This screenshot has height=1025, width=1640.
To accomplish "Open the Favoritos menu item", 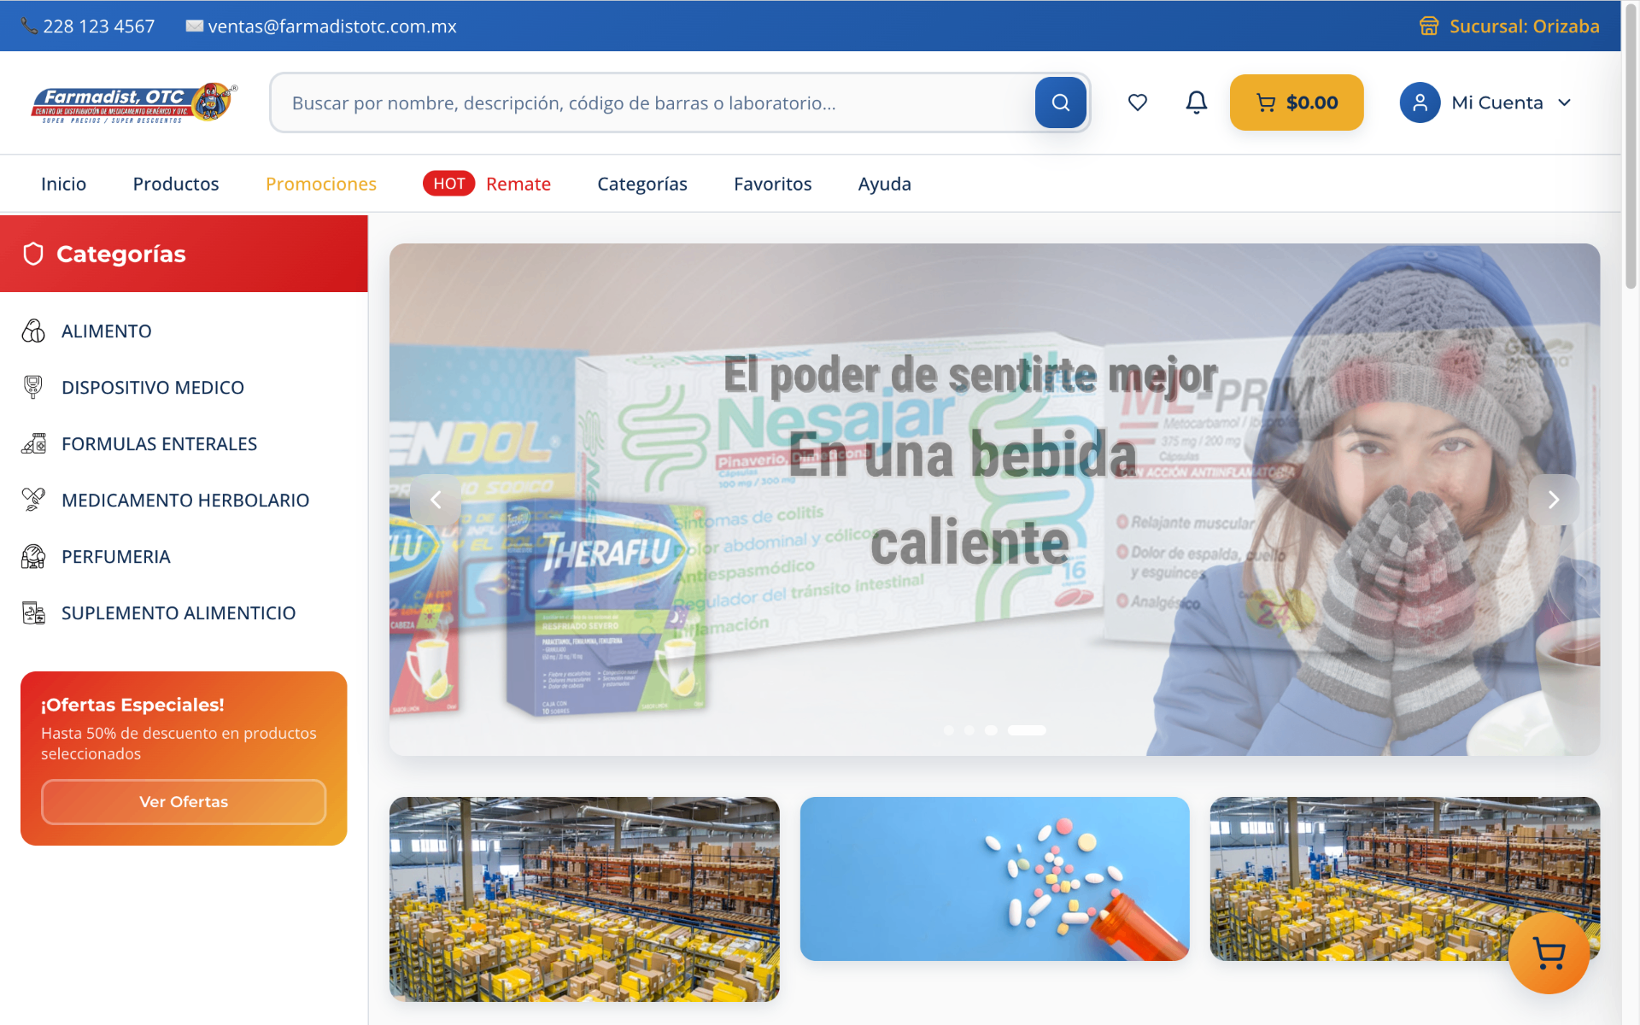I will point(773,184).
